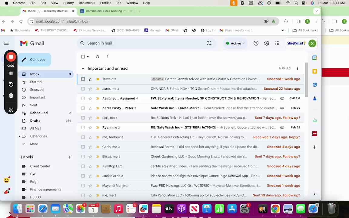Open the Bookmarks menu
The height and width of the screenshot is (218, 349).
(87, 3)
